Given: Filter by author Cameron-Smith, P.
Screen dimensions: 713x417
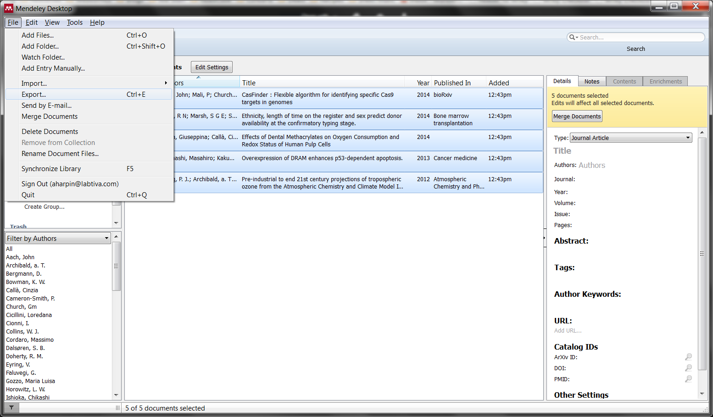Looking at the screenshot, I should tap(30, 299).
